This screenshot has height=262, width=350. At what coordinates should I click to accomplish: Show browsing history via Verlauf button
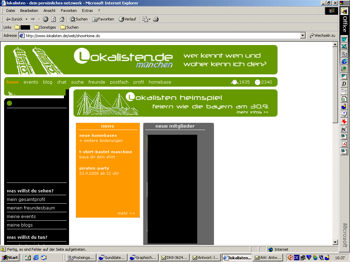(x=127, y=19)
